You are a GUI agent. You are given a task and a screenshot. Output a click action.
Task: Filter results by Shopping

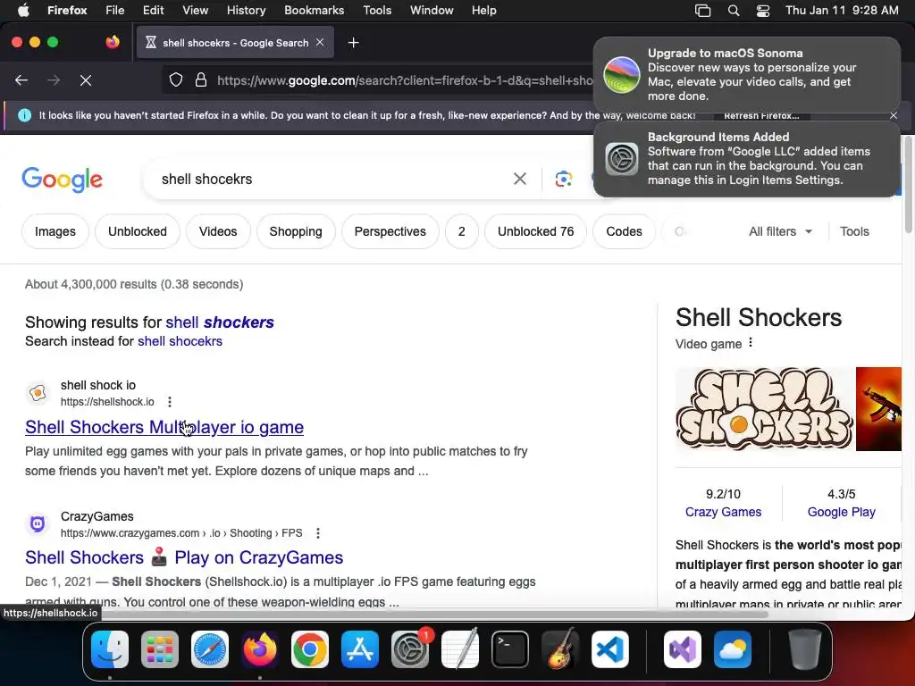pos(296,231)
